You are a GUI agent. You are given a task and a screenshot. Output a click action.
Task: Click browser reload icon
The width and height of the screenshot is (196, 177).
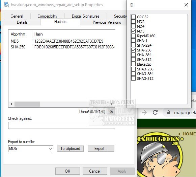[x=155, y=112]
